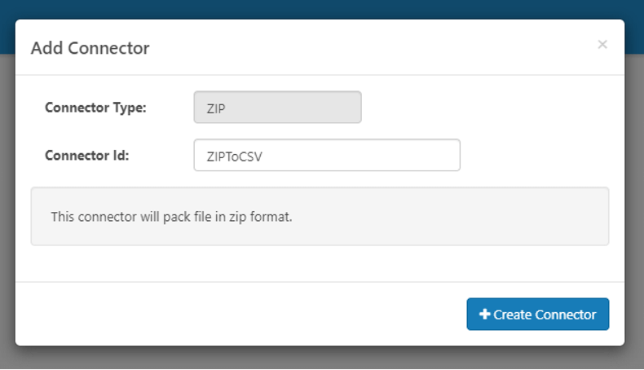Click the "Add Connector" dialog title
The image size is (644, 370).
[x=90, y=48]
